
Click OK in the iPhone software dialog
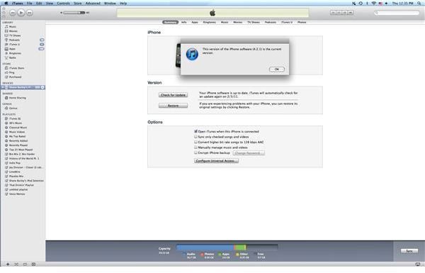click(277, 69)
